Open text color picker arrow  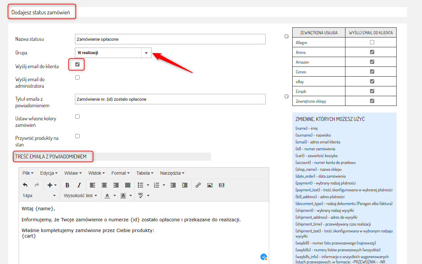tap(115, 196)
